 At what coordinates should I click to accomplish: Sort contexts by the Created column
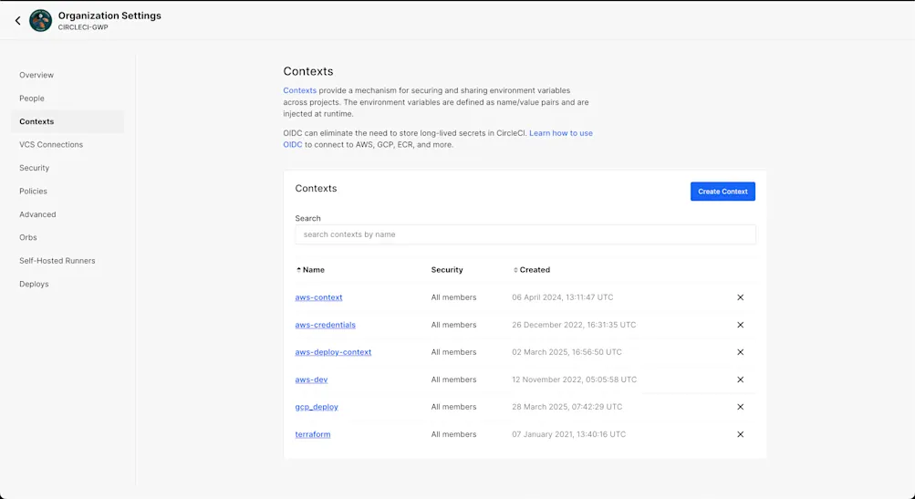pyautogui.click(x=532, y=270)
